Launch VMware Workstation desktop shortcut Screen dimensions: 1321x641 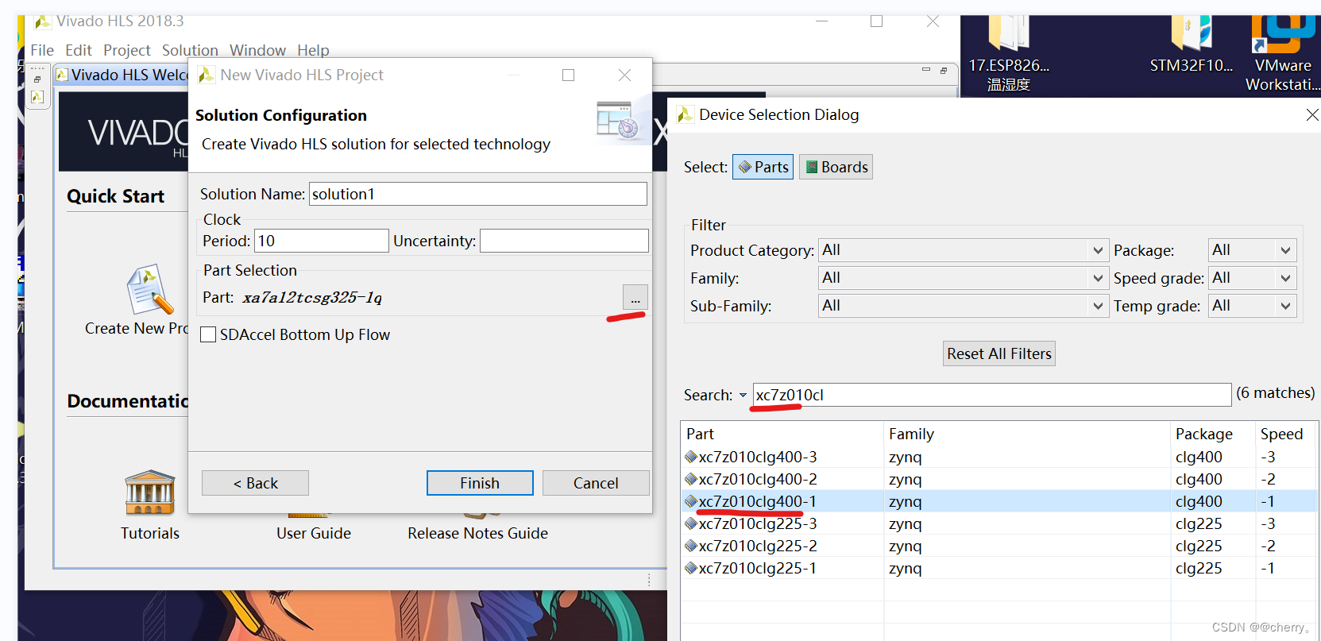click(x=1282, y=52)
